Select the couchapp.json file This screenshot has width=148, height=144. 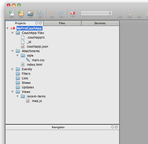37,47
